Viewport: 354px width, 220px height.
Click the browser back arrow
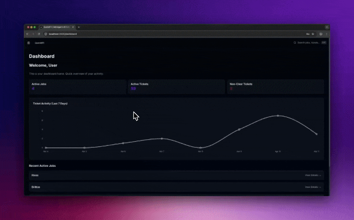pos(28,34)
